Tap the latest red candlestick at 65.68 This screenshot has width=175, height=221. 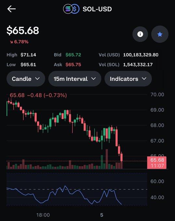click(x=121, y=157)
